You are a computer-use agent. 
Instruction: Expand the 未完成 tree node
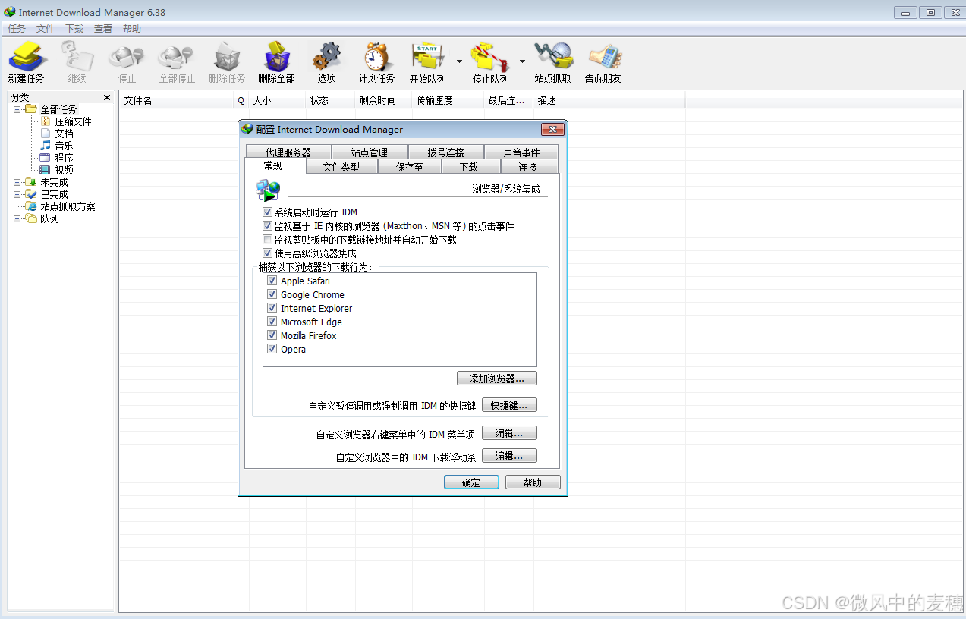coord(17,182)
